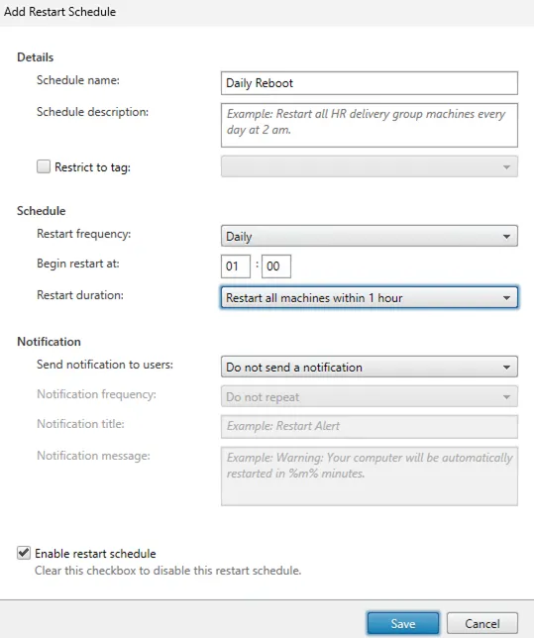Open the disabled Restrict to tag dropdown
534x638 pixels.
370,166
